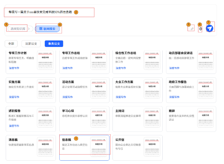Image resolution: width=224 pixels, height=164 pixels.
Task: Click the blue send arrow button
Action: click(210, 29)
